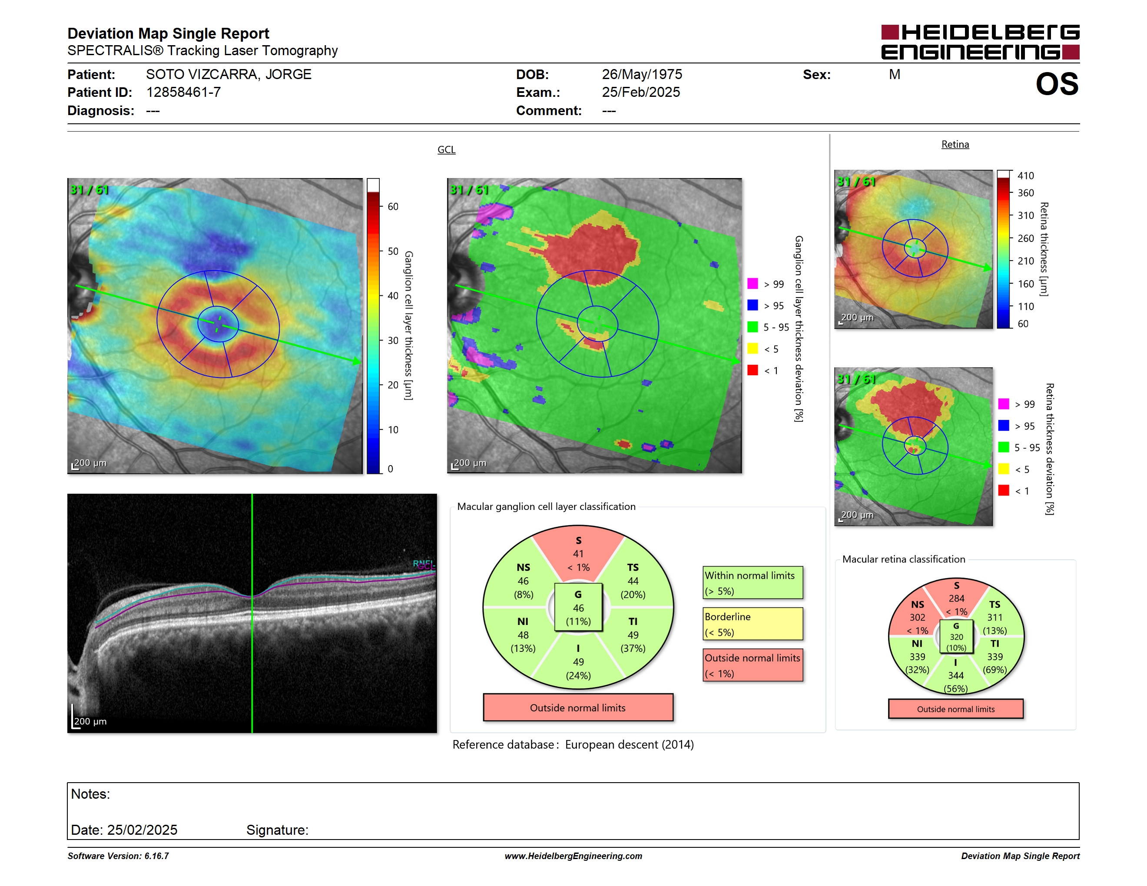Open the www.HeidelbergEngineering.com link

[x=573, y=856]
